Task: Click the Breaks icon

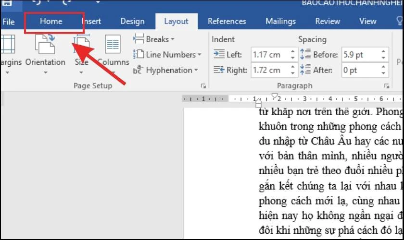Action: 139,39
